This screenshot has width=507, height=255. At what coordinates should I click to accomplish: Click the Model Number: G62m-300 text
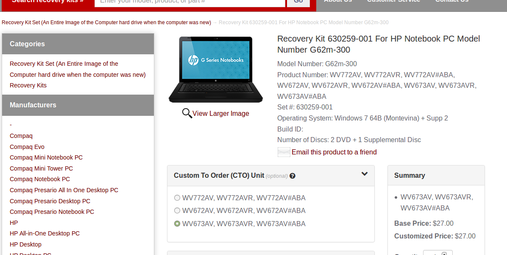click(317, 64)
